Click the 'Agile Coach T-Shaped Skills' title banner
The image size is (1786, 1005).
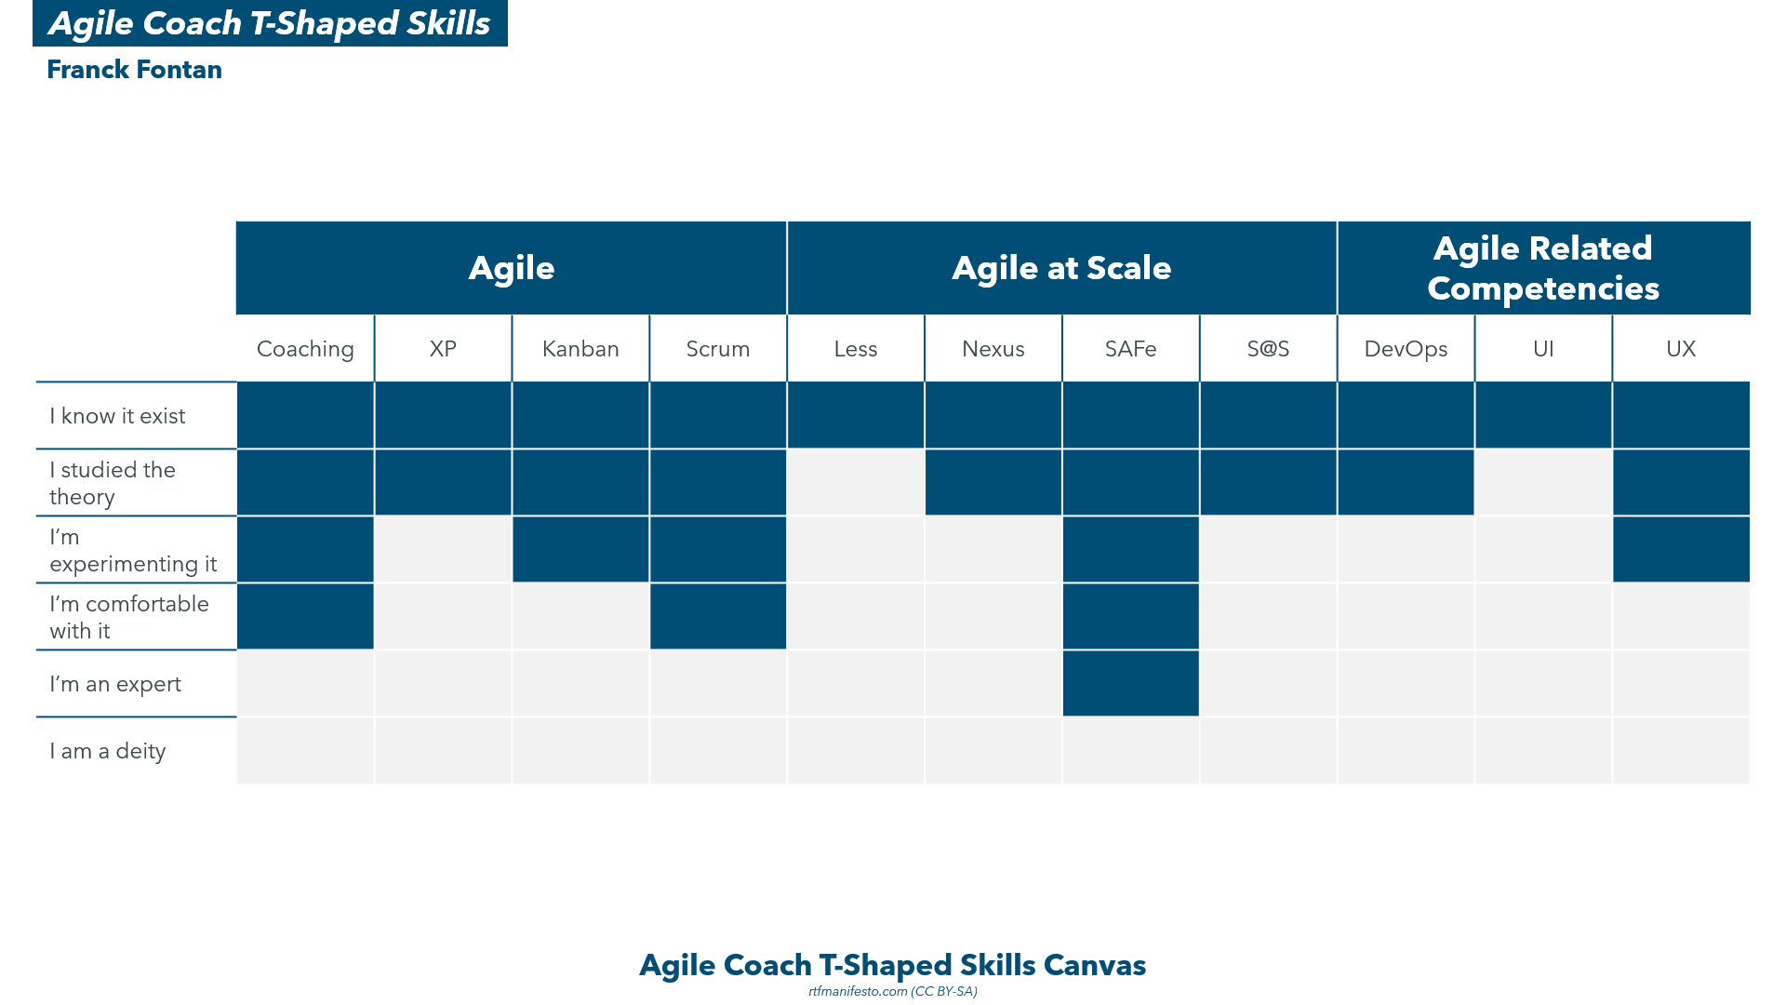(x=270, y=23)
